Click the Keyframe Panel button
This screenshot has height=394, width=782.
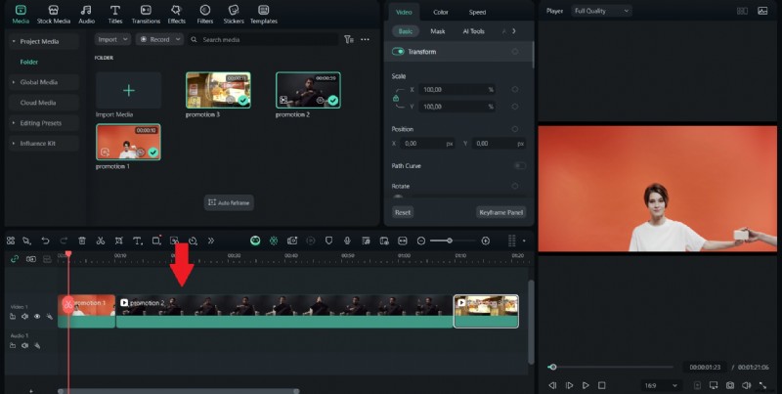coord(501,211)
